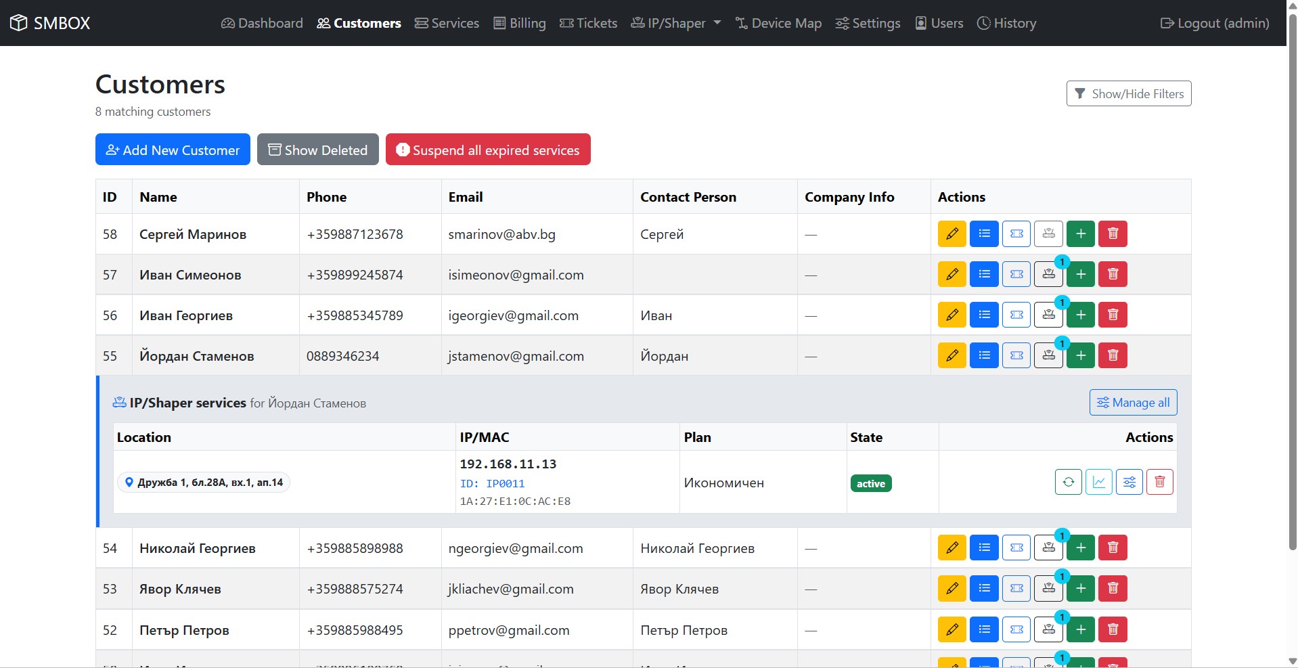The image size is (1298, 668).
Task: Click location badge Дружба 1, бл.28А
Action: 203,482
